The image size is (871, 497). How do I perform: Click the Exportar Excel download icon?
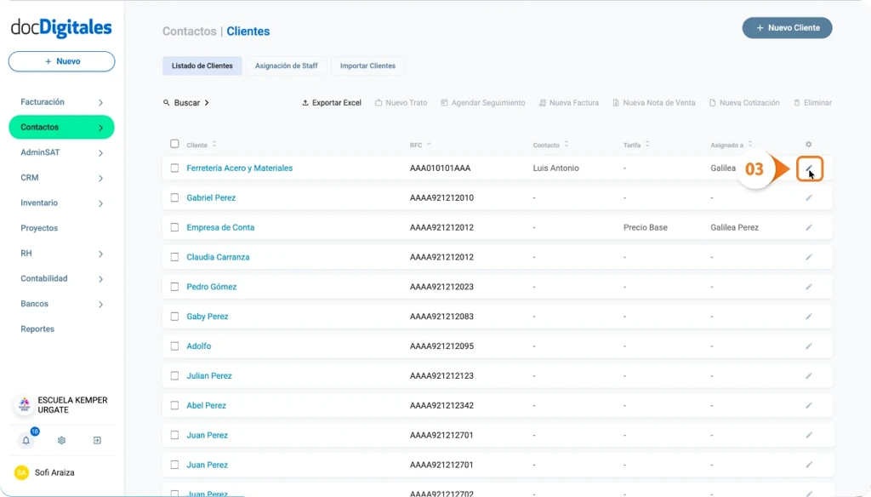[x=304, y=102]
